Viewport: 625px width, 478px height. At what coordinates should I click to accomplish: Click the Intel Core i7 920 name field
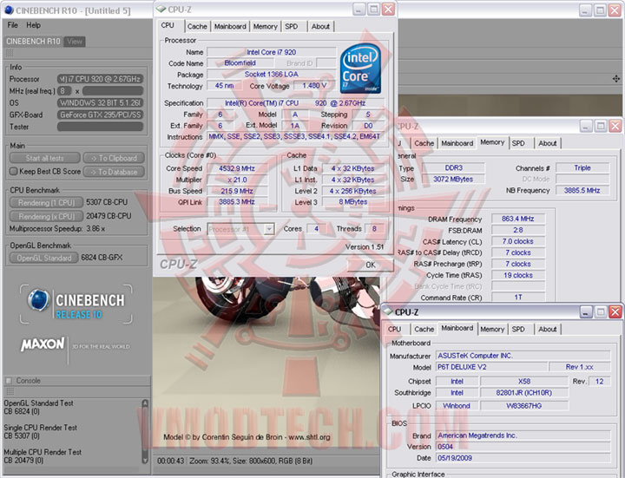point(272,52)
